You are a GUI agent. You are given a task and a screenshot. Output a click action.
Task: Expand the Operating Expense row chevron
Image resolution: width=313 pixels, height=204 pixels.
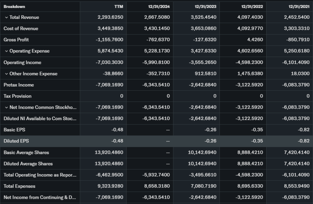click(6, 51)
